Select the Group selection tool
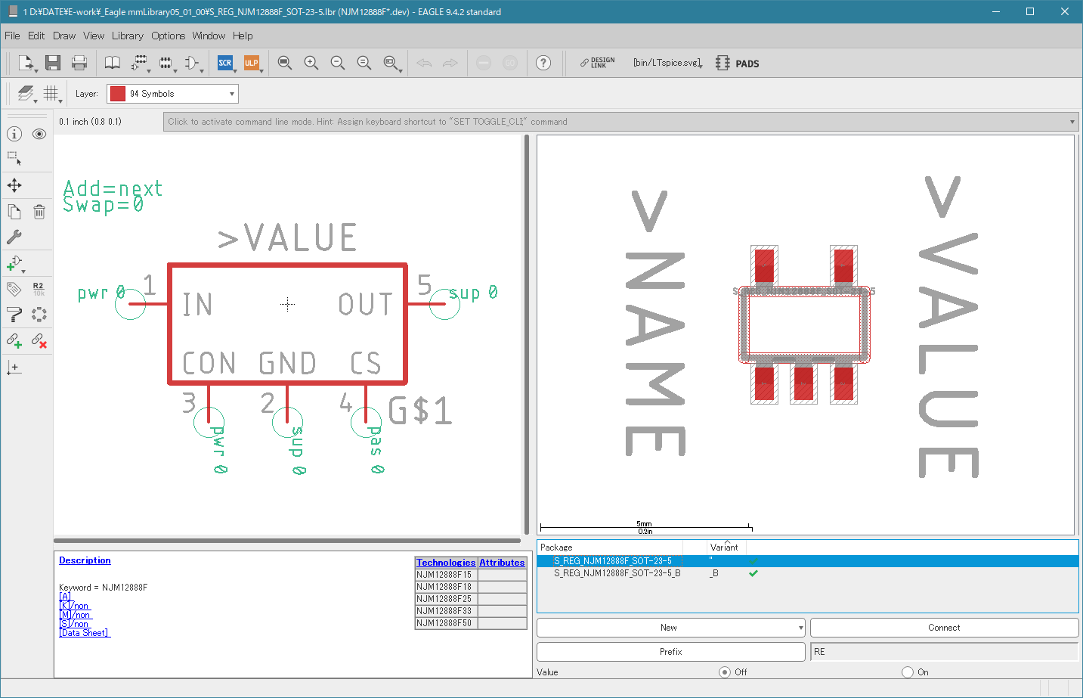The image size is (1083, 698). [14, 159]
